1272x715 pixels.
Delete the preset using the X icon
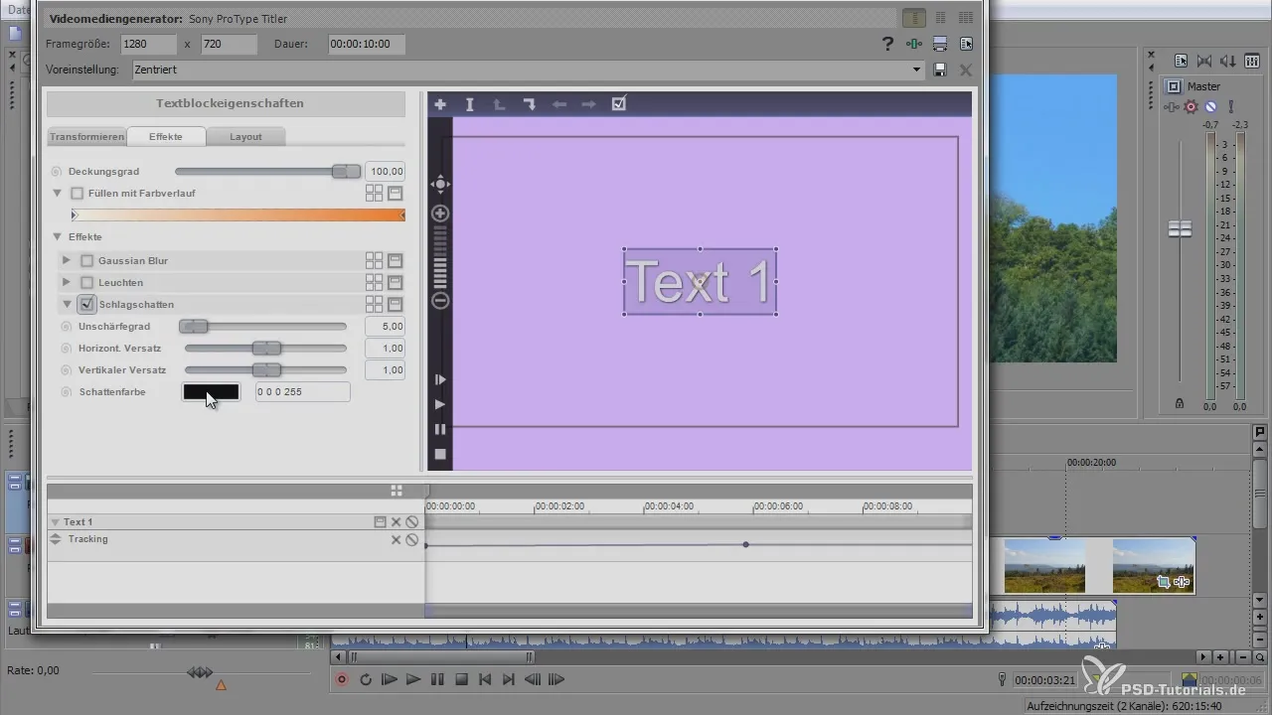(965, 71)
